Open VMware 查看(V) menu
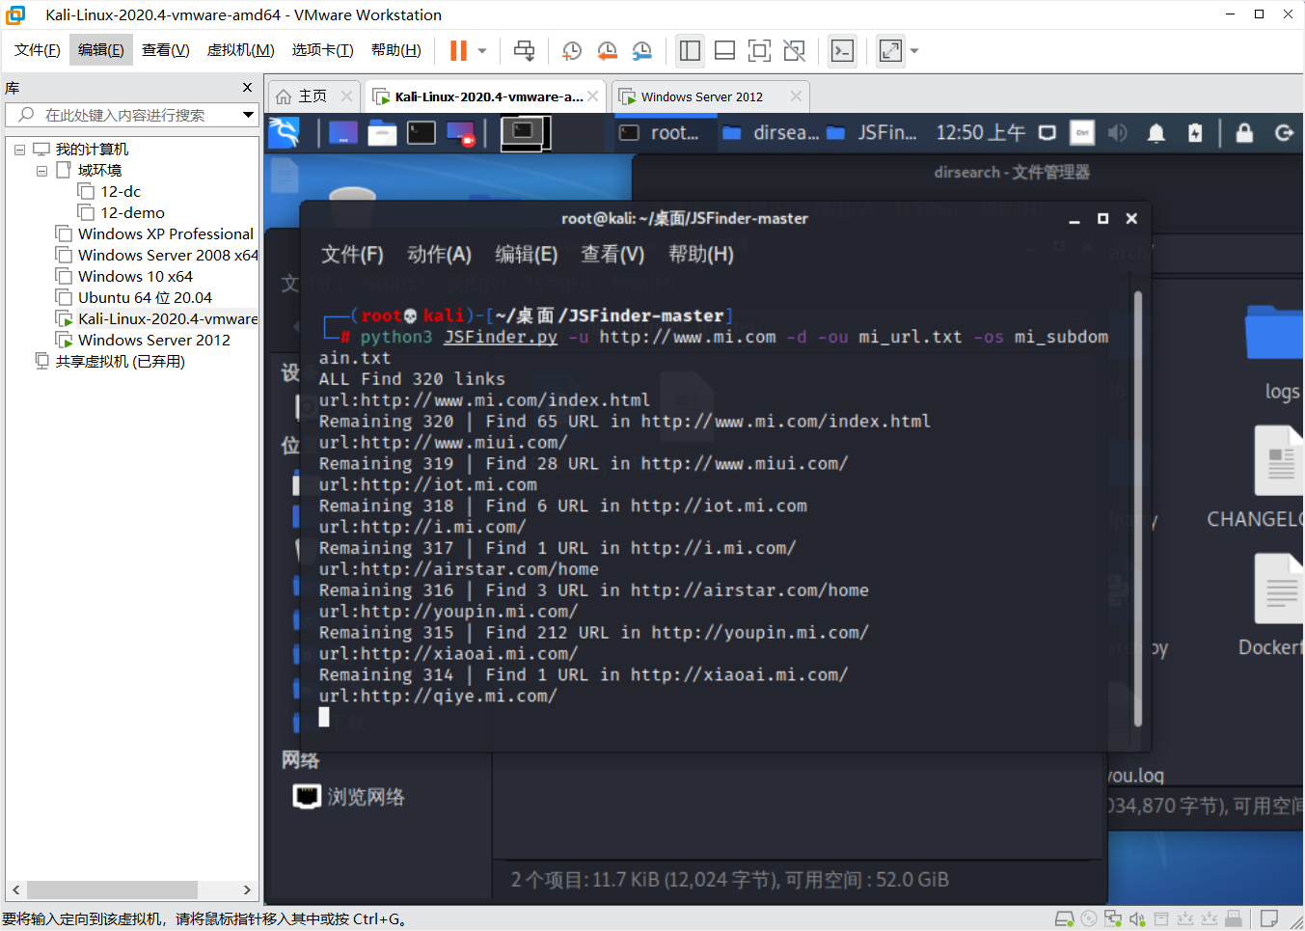The width and height of the screenshot is (1305, 931). (x=165, y=50)
